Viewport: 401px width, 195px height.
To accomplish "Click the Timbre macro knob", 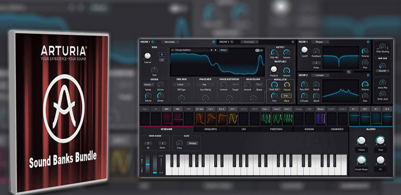I will 361,140.
